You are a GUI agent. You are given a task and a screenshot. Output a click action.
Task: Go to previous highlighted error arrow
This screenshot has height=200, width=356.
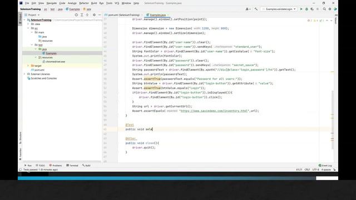(x=327, y=21)
